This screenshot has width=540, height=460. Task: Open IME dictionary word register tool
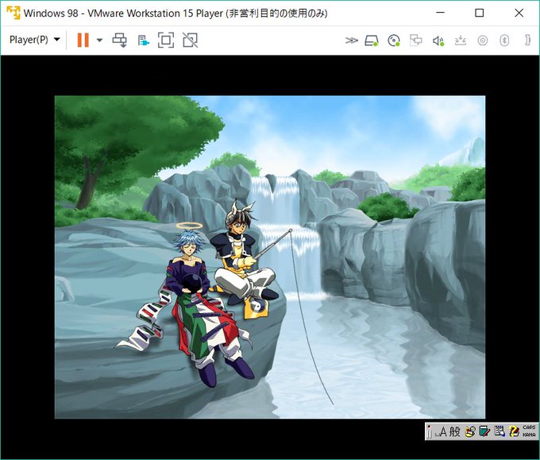tap(484, 431)
